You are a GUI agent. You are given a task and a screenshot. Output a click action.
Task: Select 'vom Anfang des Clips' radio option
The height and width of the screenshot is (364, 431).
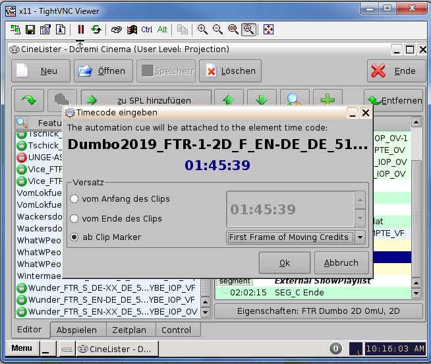tap(74, 198)
